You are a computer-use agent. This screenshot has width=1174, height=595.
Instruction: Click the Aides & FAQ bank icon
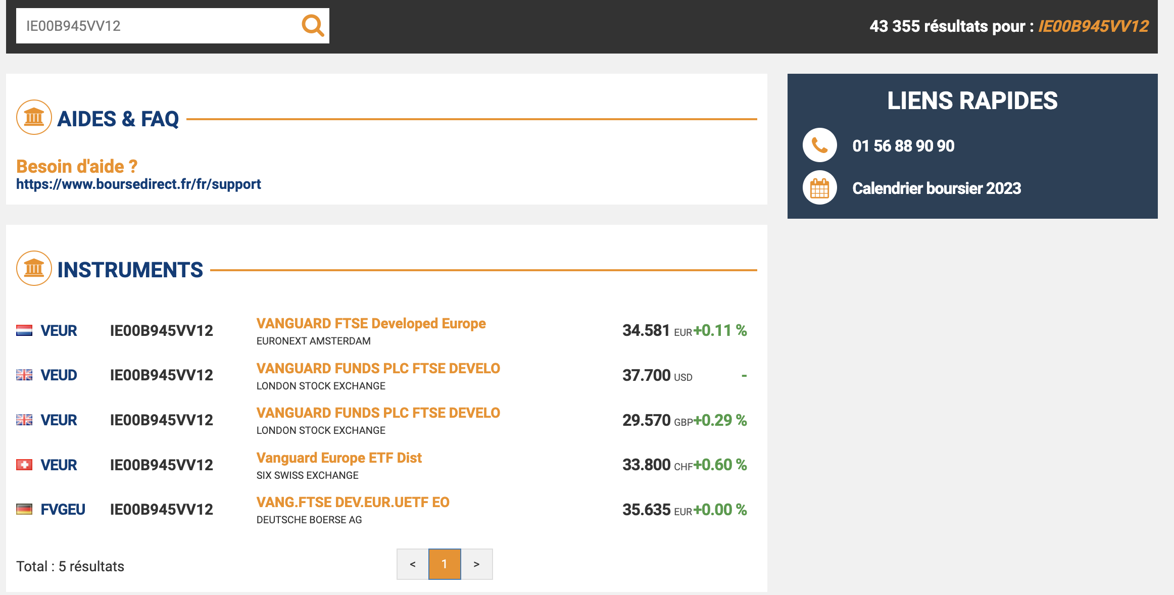34,117
